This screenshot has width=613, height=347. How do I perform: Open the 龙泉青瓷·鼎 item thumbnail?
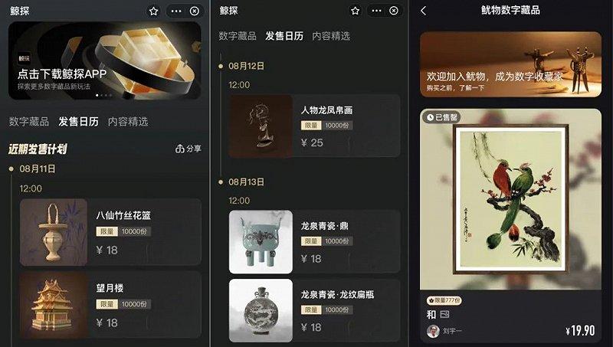pos(261,242)
